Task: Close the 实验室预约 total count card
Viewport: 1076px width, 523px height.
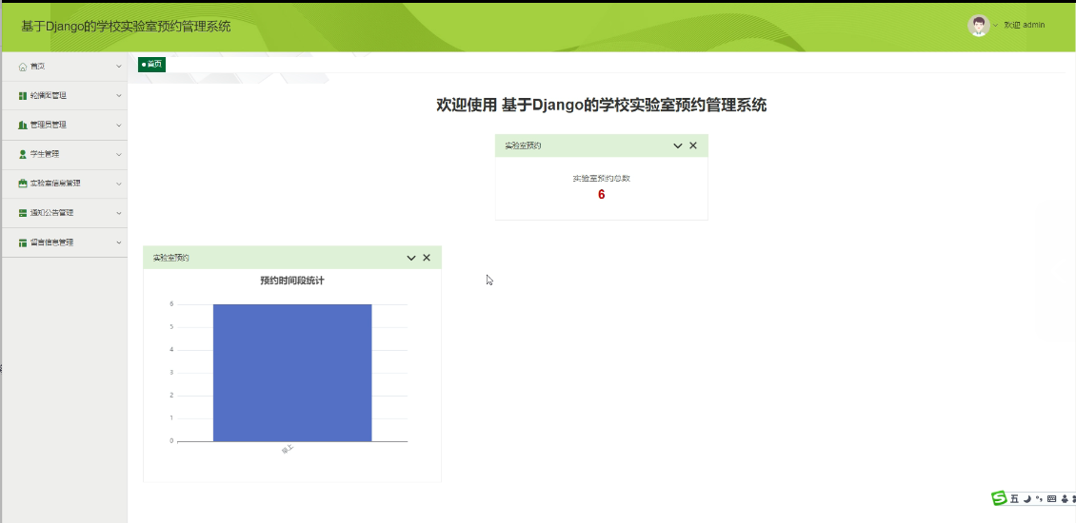Action: [693, 145]
